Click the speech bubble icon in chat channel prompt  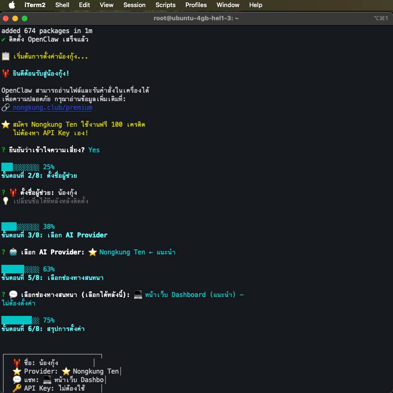coord(13,295)
